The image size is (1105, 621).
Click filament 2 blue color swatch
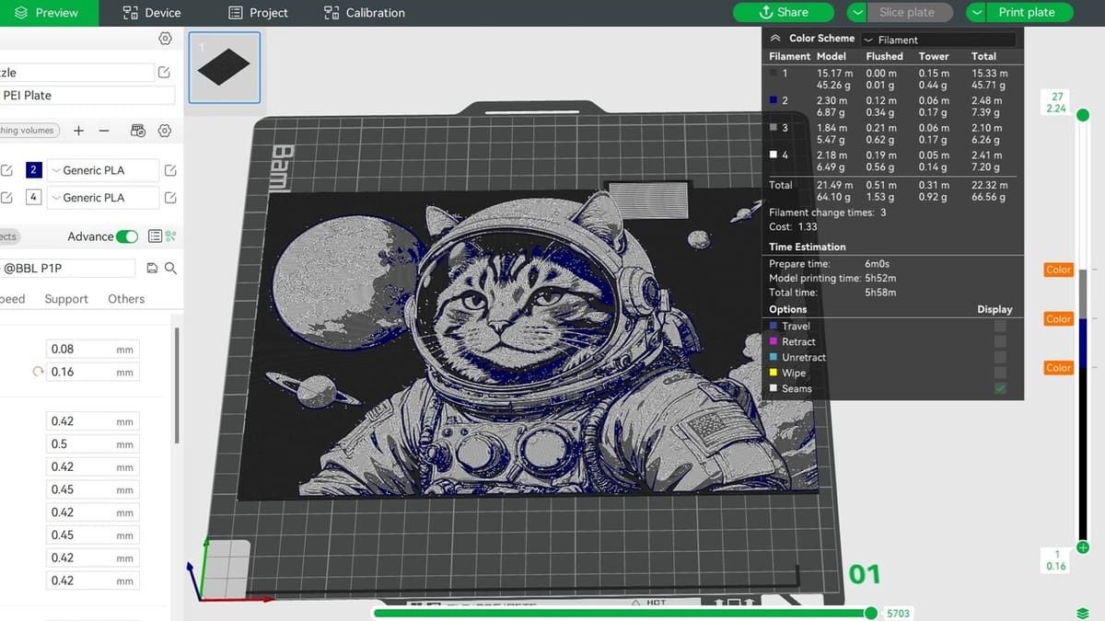pyautogui.click(x=33, y=170)
